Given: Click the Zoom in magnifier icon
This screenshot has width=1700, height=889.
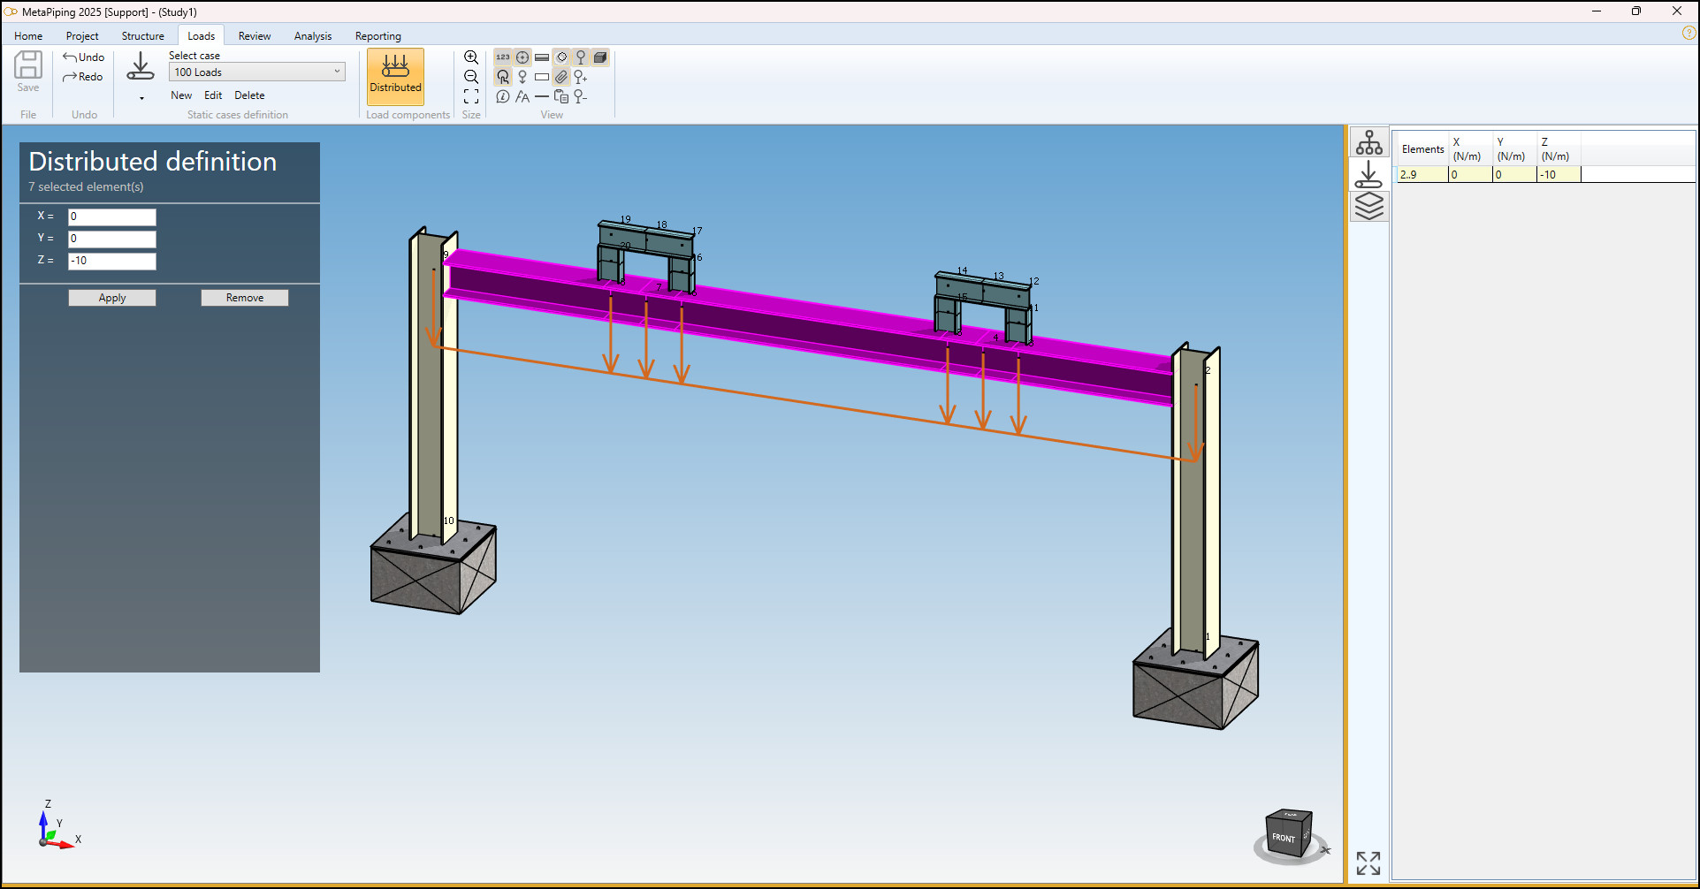Looking at the screenshot, I should (471, 57).
